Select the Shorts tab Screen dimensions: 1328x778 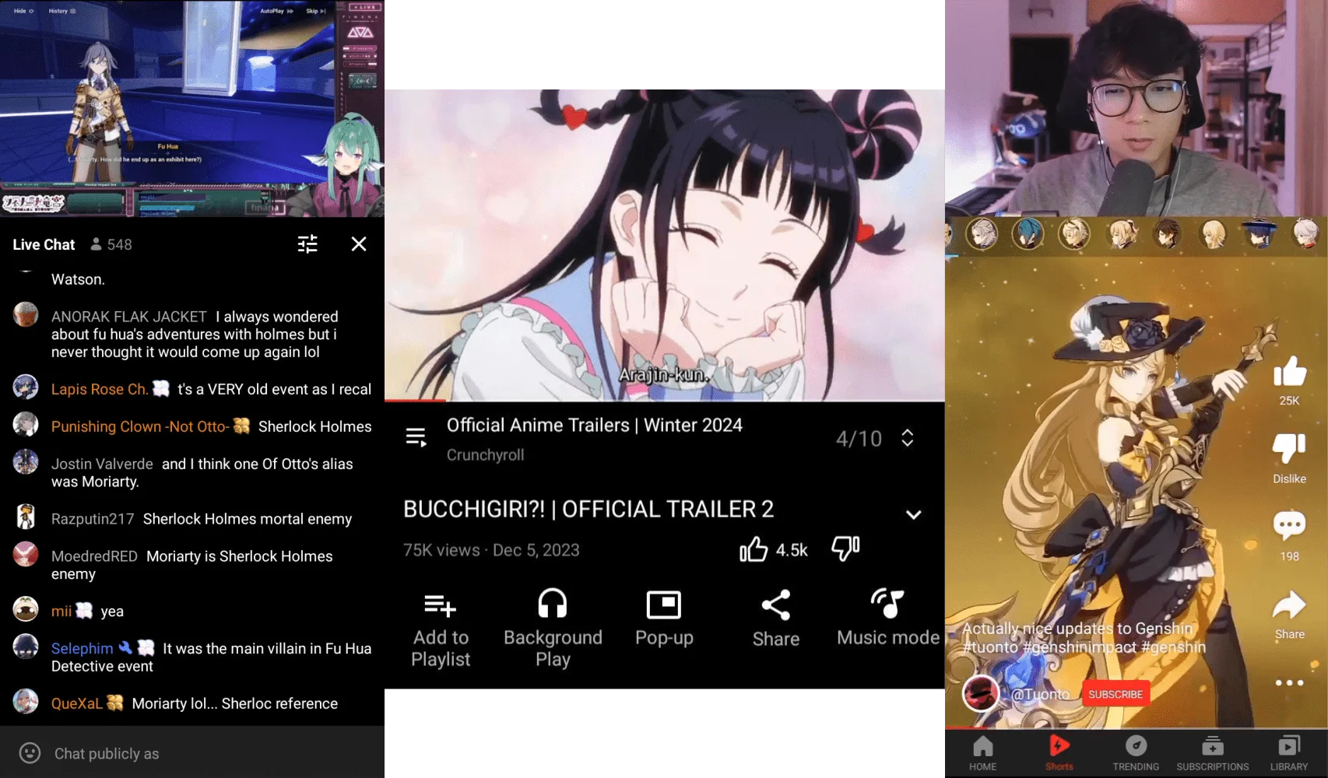[1059, 752]
